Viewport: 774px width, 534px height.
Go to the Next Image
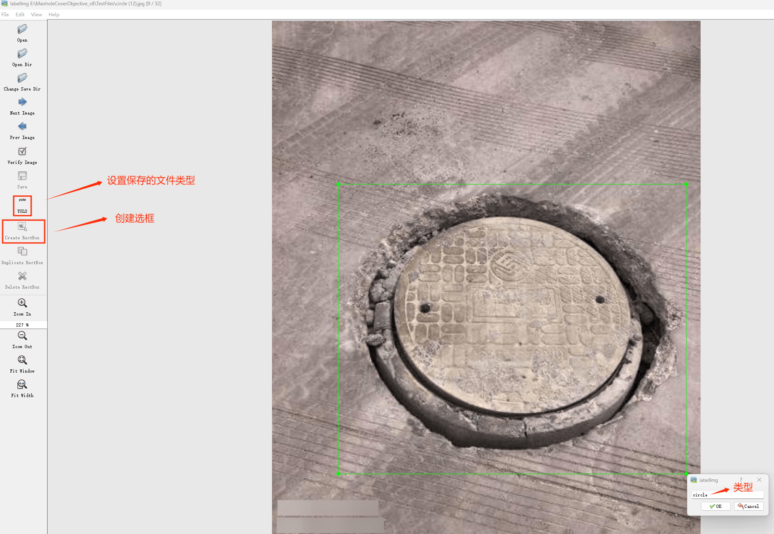coord(22,102)
